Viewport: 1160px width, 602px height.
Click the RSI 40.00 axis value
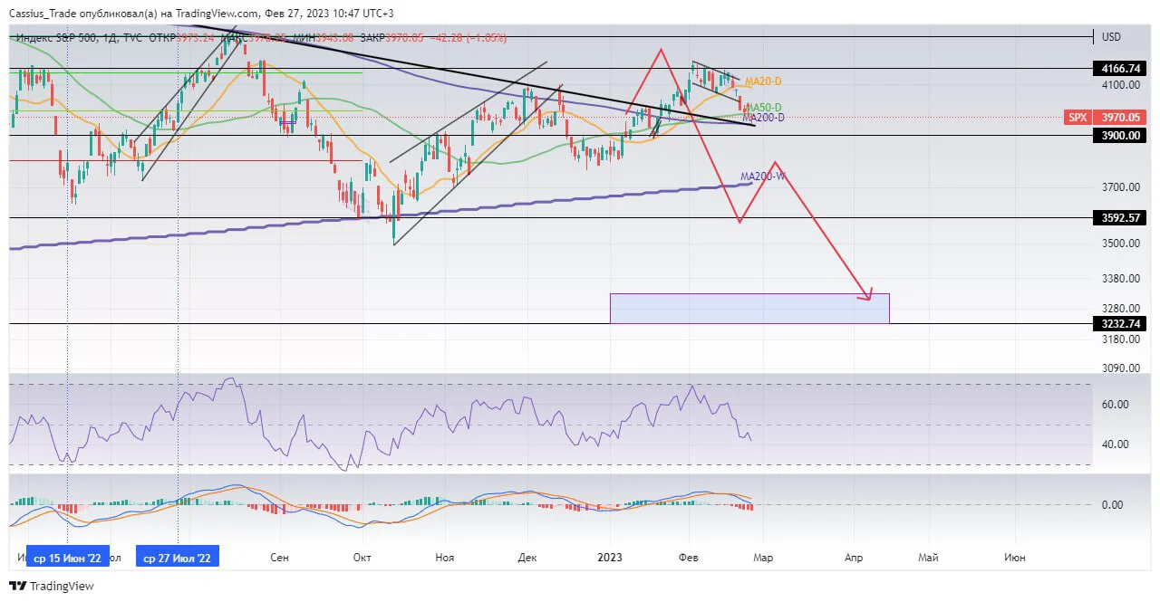(x=1114, y=444)
